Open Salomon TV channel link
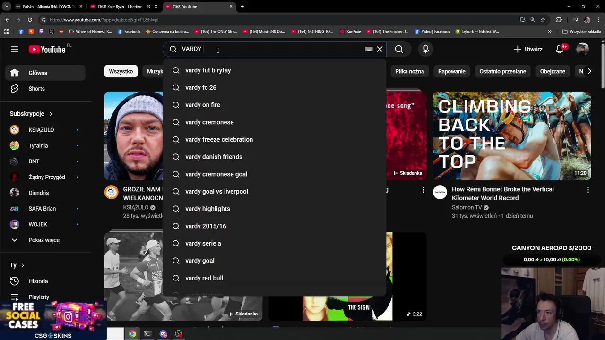Image resolution: width=605 pixels, height=340 pixels. click(467, 207)
